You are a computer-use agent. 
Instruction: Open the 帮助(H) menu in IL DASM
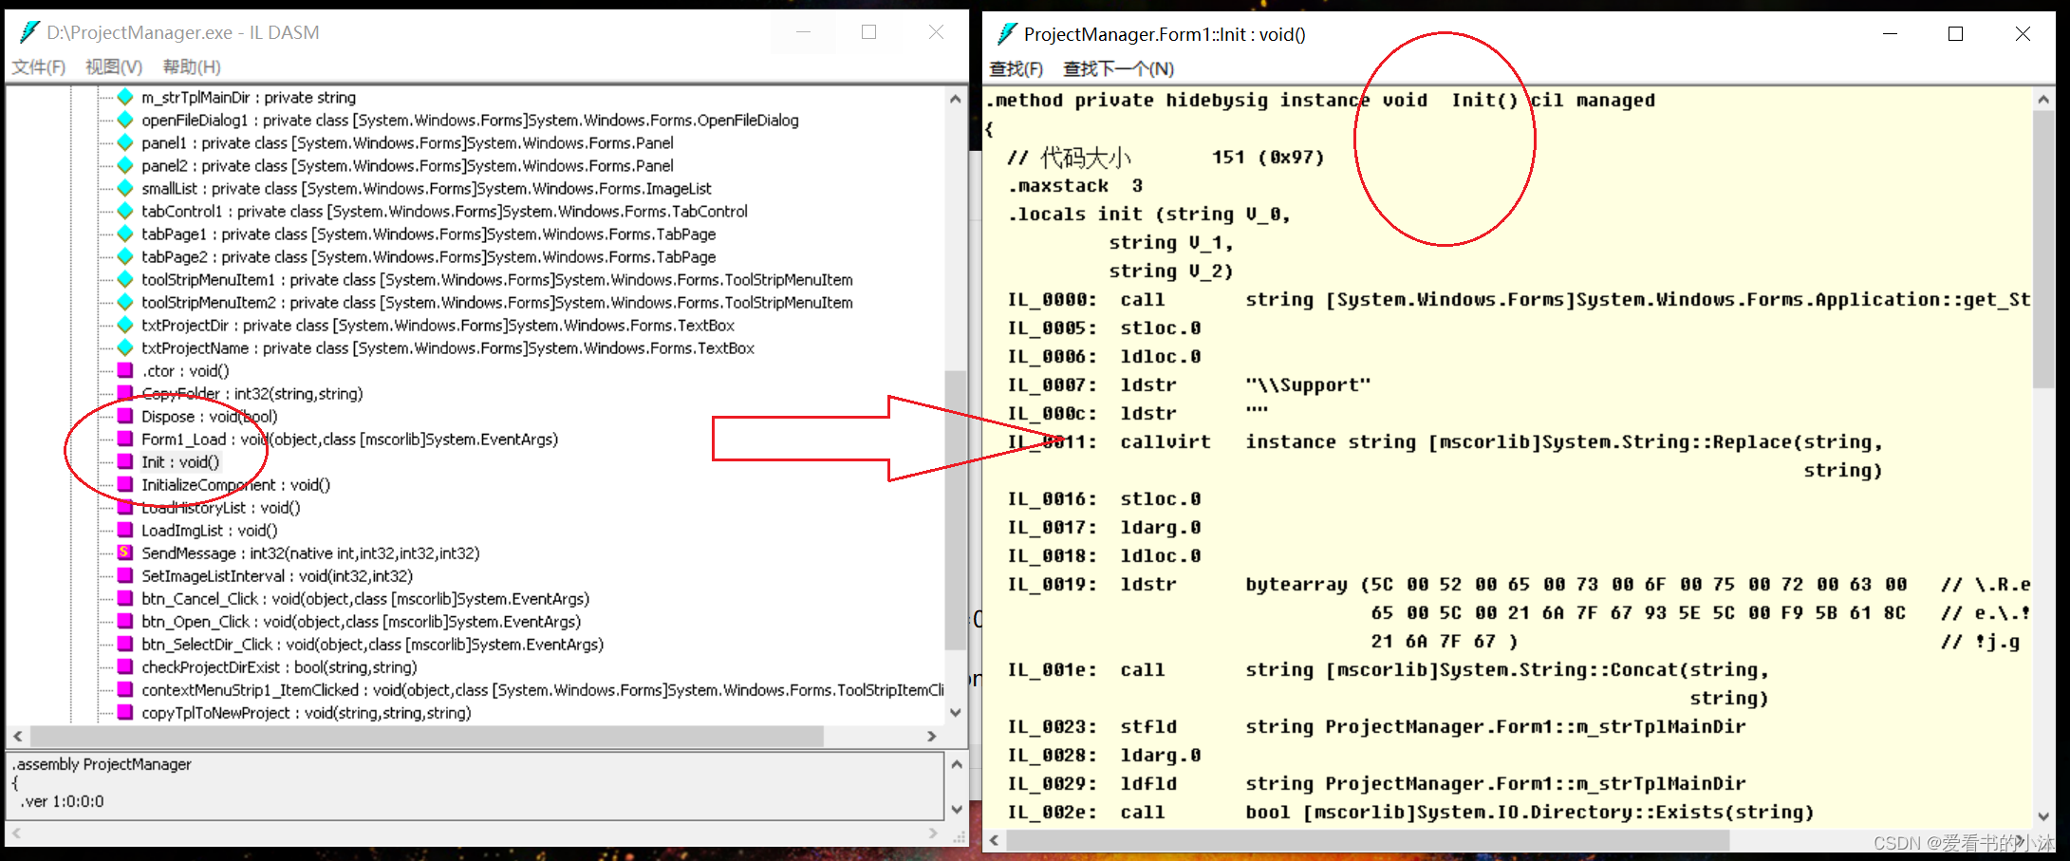192,66
